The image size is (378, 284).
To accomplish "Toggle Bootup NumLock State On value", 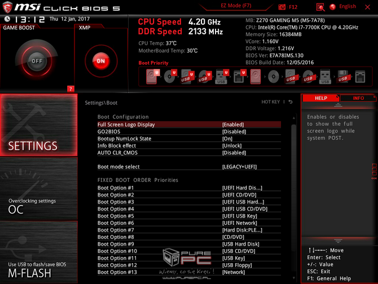I will point(227,138).
